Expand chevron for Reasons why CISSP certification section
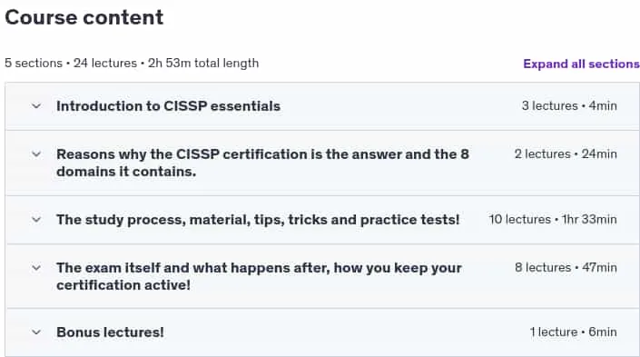This screenshot has height=357, width=640. coord(36,154)
